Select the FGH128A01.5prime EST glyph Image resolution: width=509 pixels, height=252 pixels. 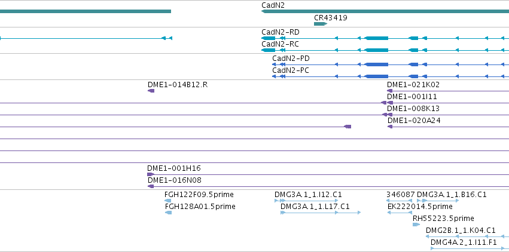tap(169, 213)
